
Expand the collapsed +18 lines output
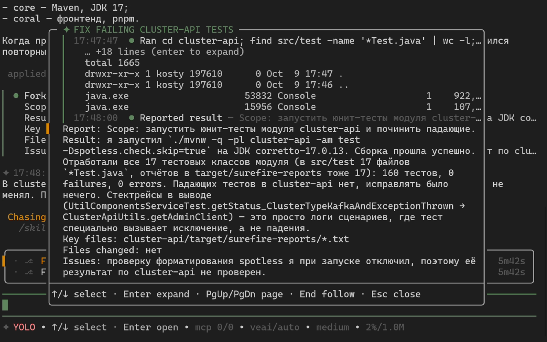[165, 52]
